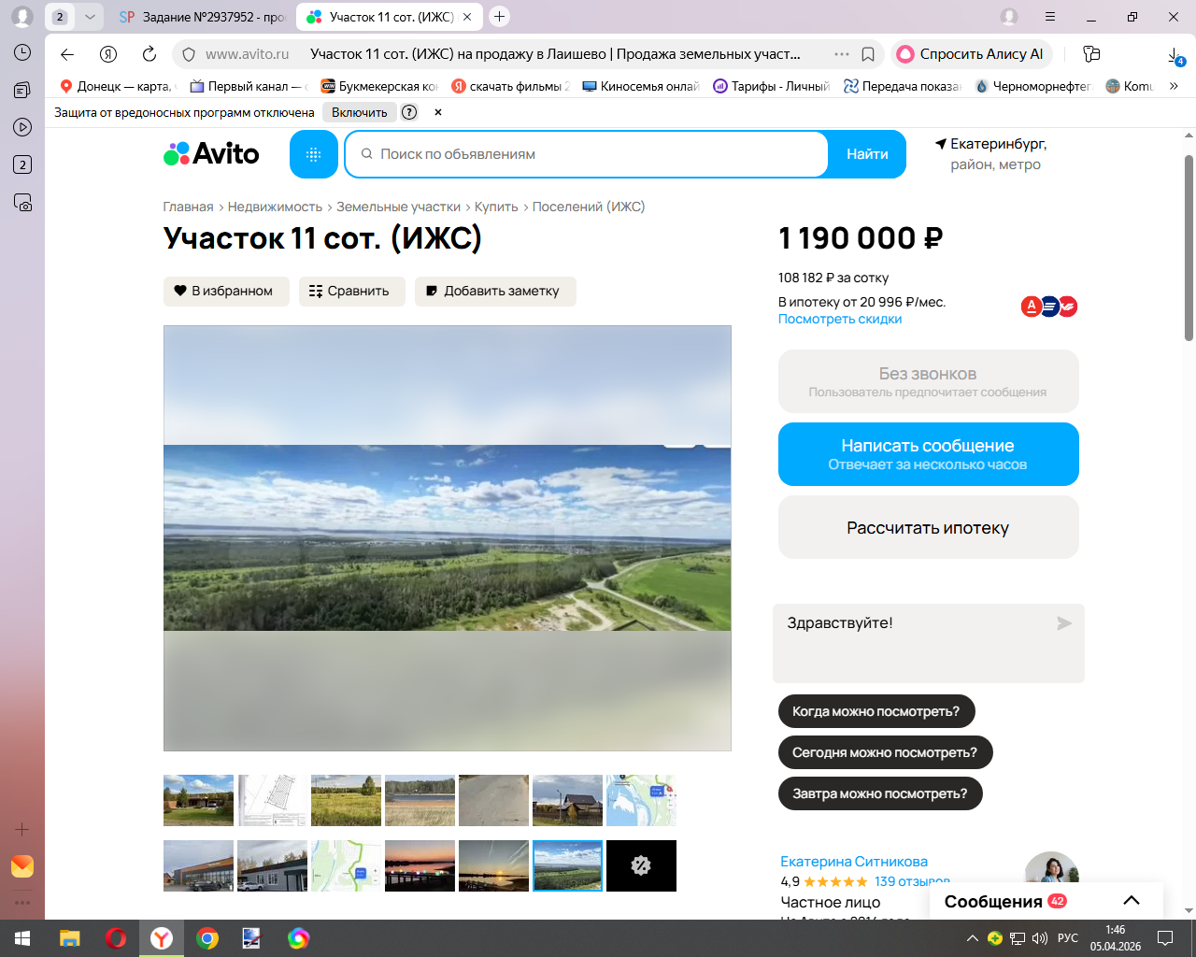Open the new tab plus button

(500, 17)
